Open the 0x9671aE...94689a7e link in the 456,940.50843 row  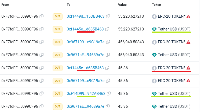coord(85,55)
